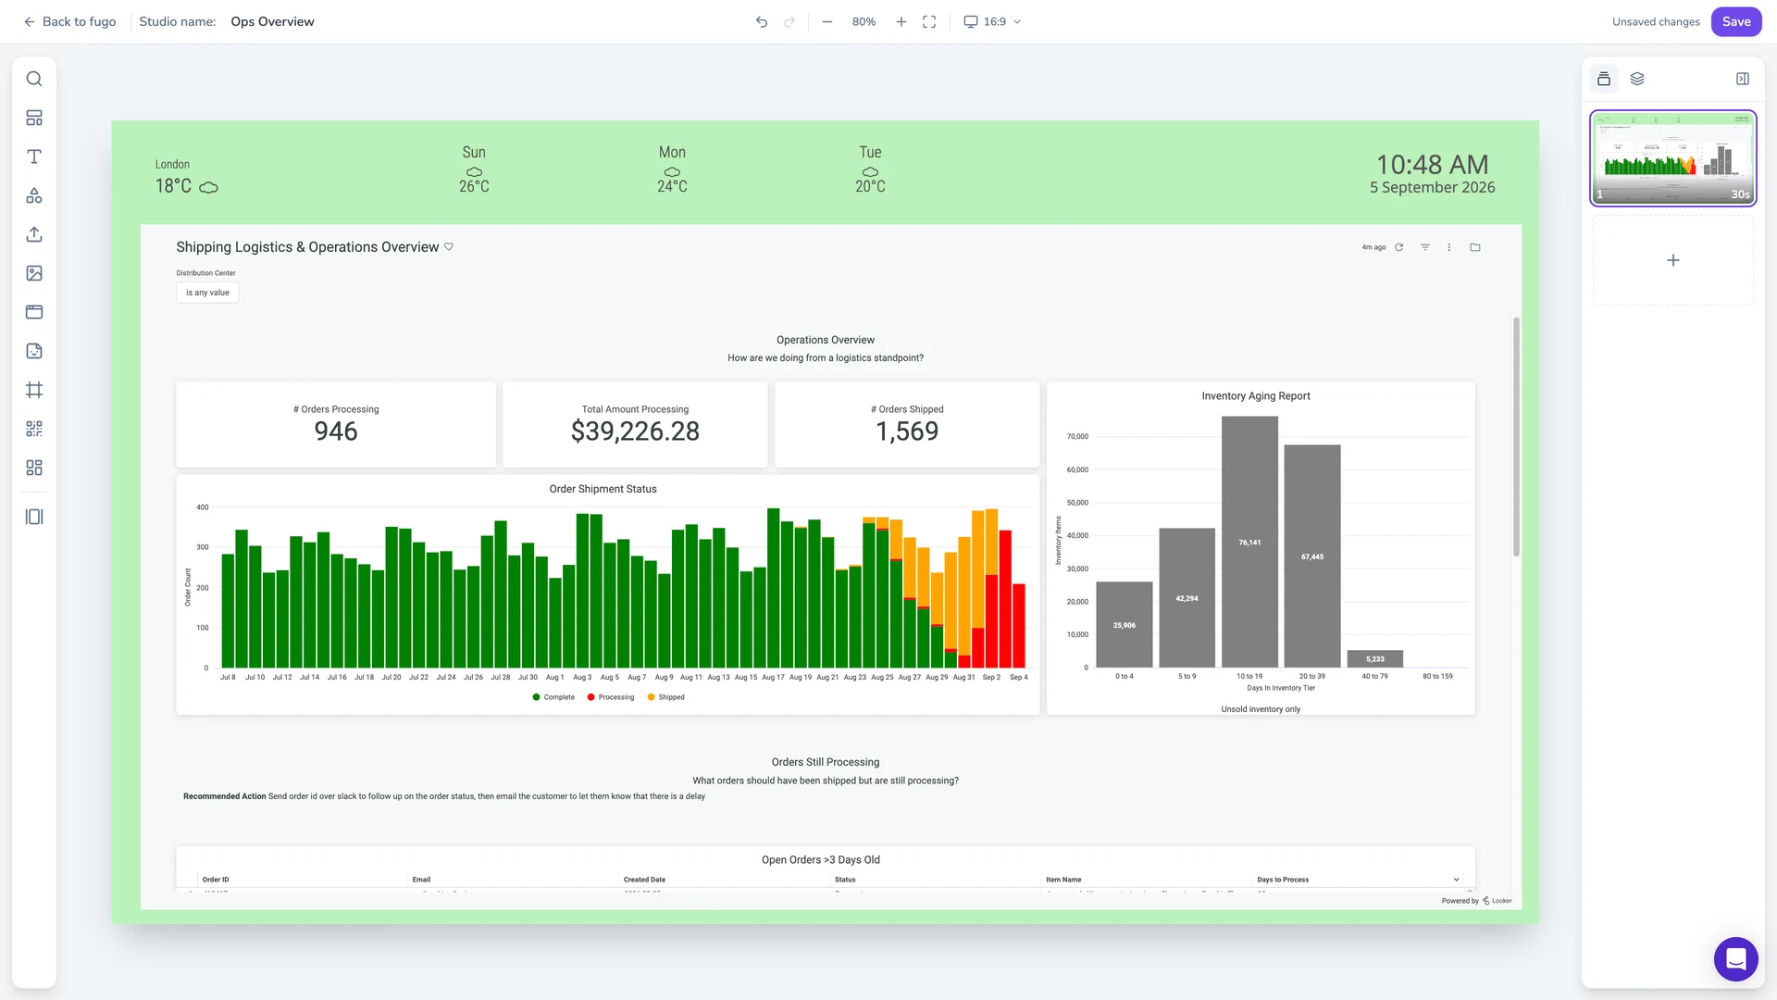Click the Unsaved changes status
Viewport: 1777px width, 1000px height.
pos(1656,21)
